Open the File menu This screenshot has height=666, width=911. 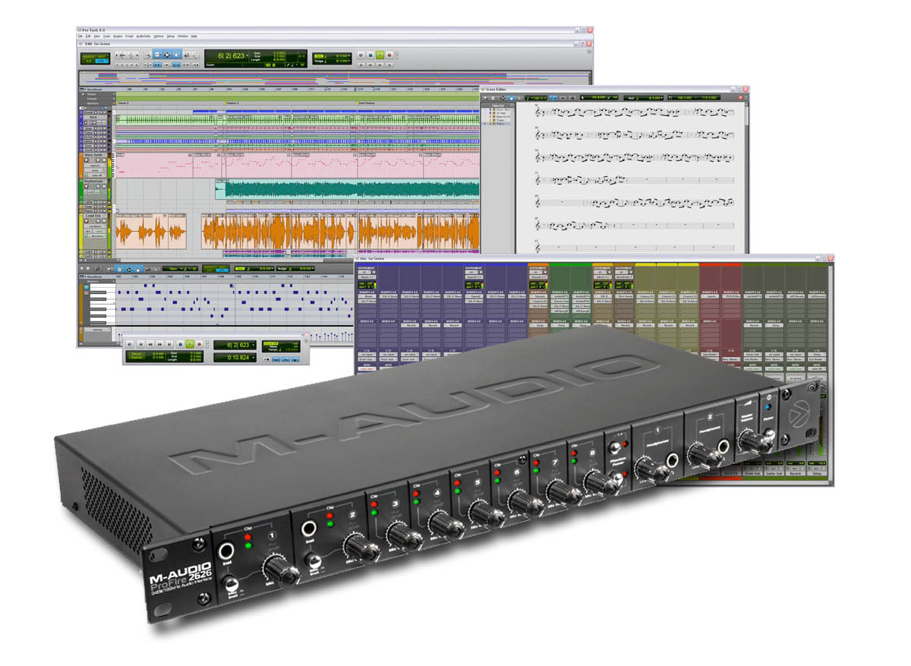point(80,36)
